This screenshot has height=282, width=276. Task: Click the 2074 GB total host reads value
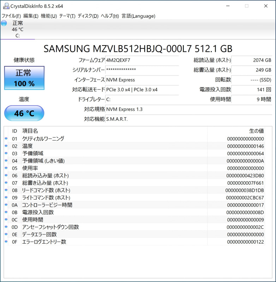point(252,60)
